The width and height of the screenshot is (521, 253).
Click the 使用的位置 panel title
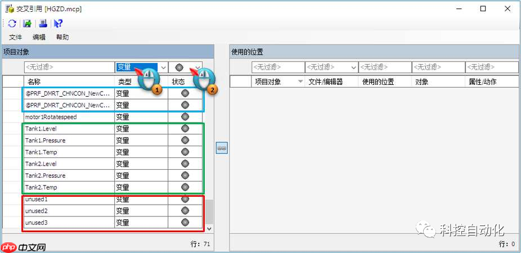[x=247, y=52]
